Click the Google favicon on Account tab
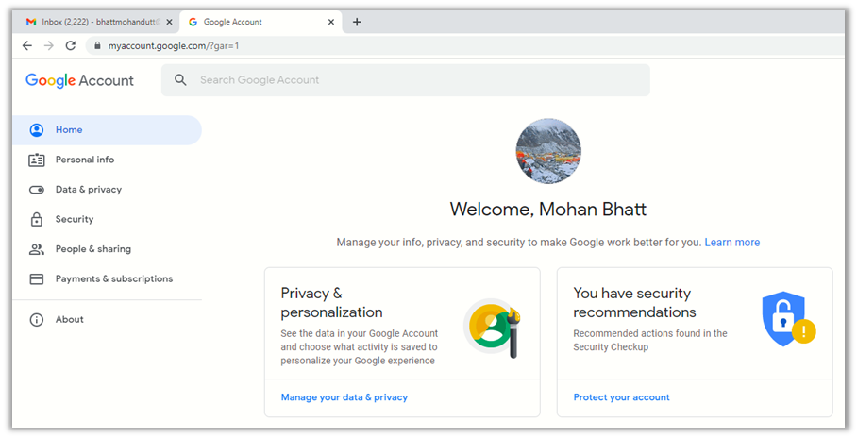857x438 pixels. point(193,22)
